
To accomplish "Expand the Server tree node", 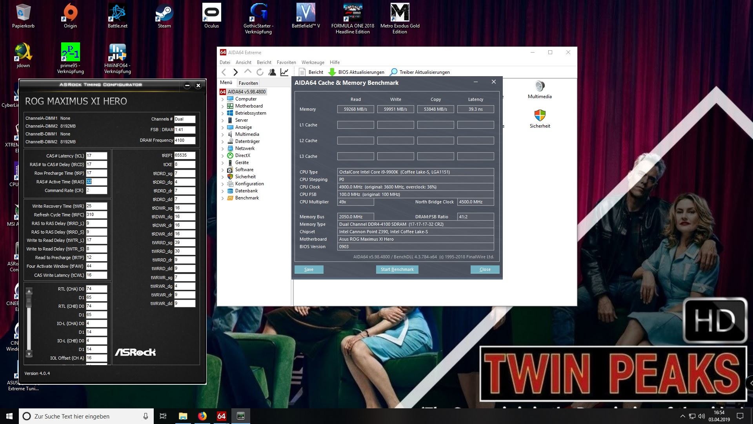I will point(223,120).
